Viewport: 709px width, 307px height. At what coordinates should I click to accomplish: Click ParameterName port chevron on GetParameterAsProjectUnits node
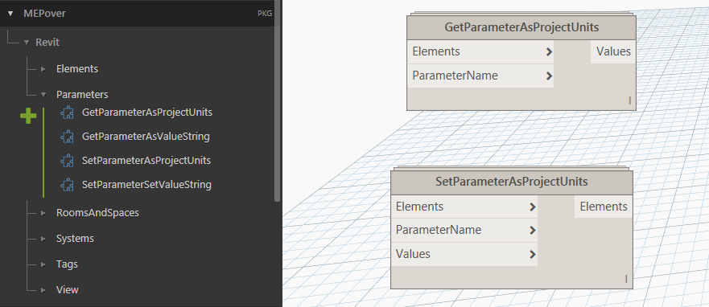tap(549, 76)
